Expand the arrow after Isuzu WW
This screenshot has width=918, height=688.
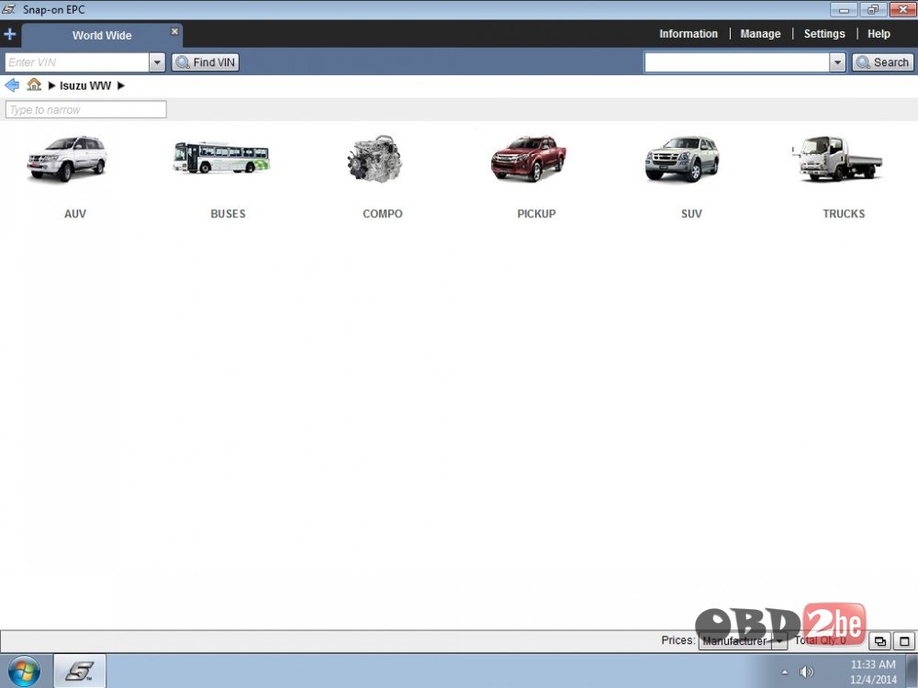pos(120,85)
